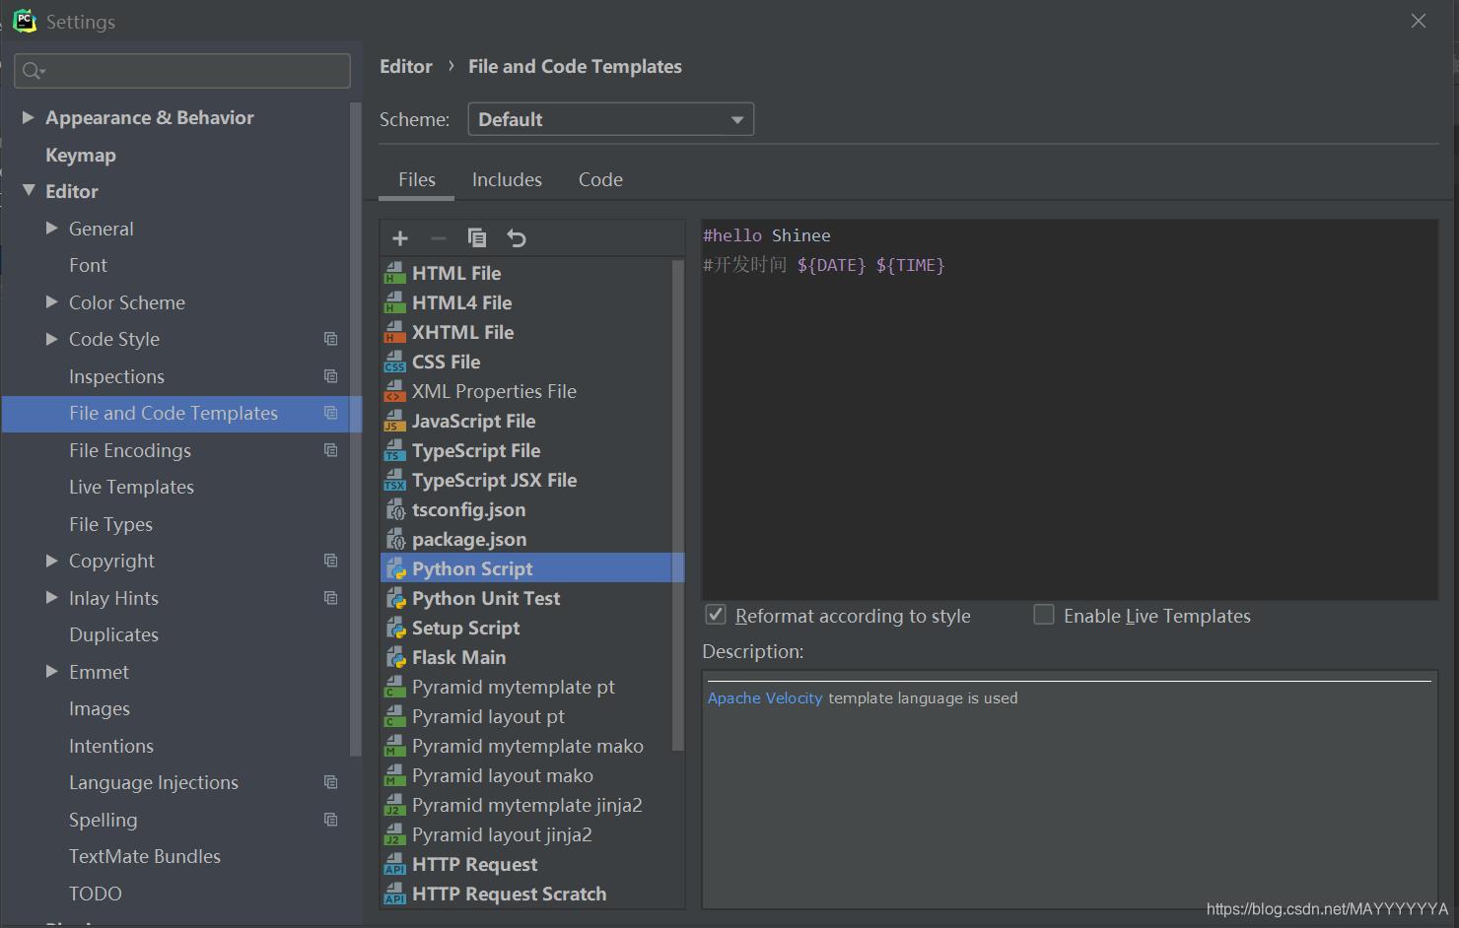Open TextMate Bundles settings page

pyautogui.click(x=145, y=856)
